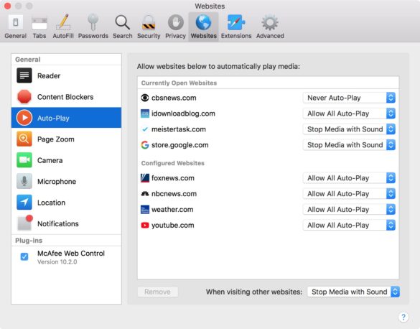Image resolution: width=420 pixels, height=329 pixels.
Task: Click the youtube.com red favicon
Action: coord(145,226)
